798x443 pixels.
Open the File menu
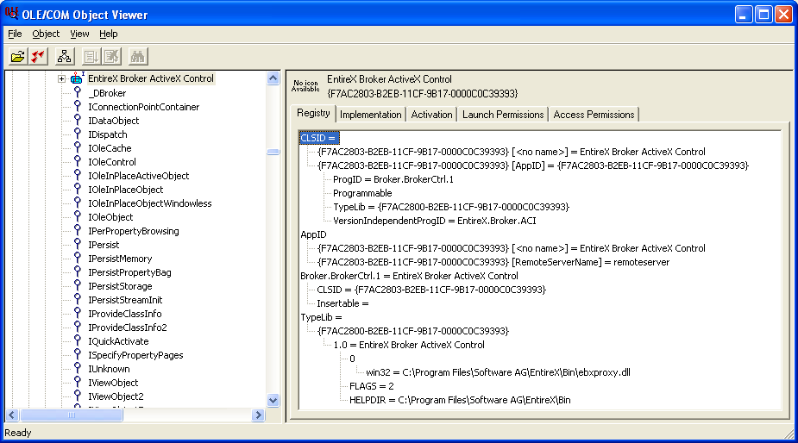(15, 34)
